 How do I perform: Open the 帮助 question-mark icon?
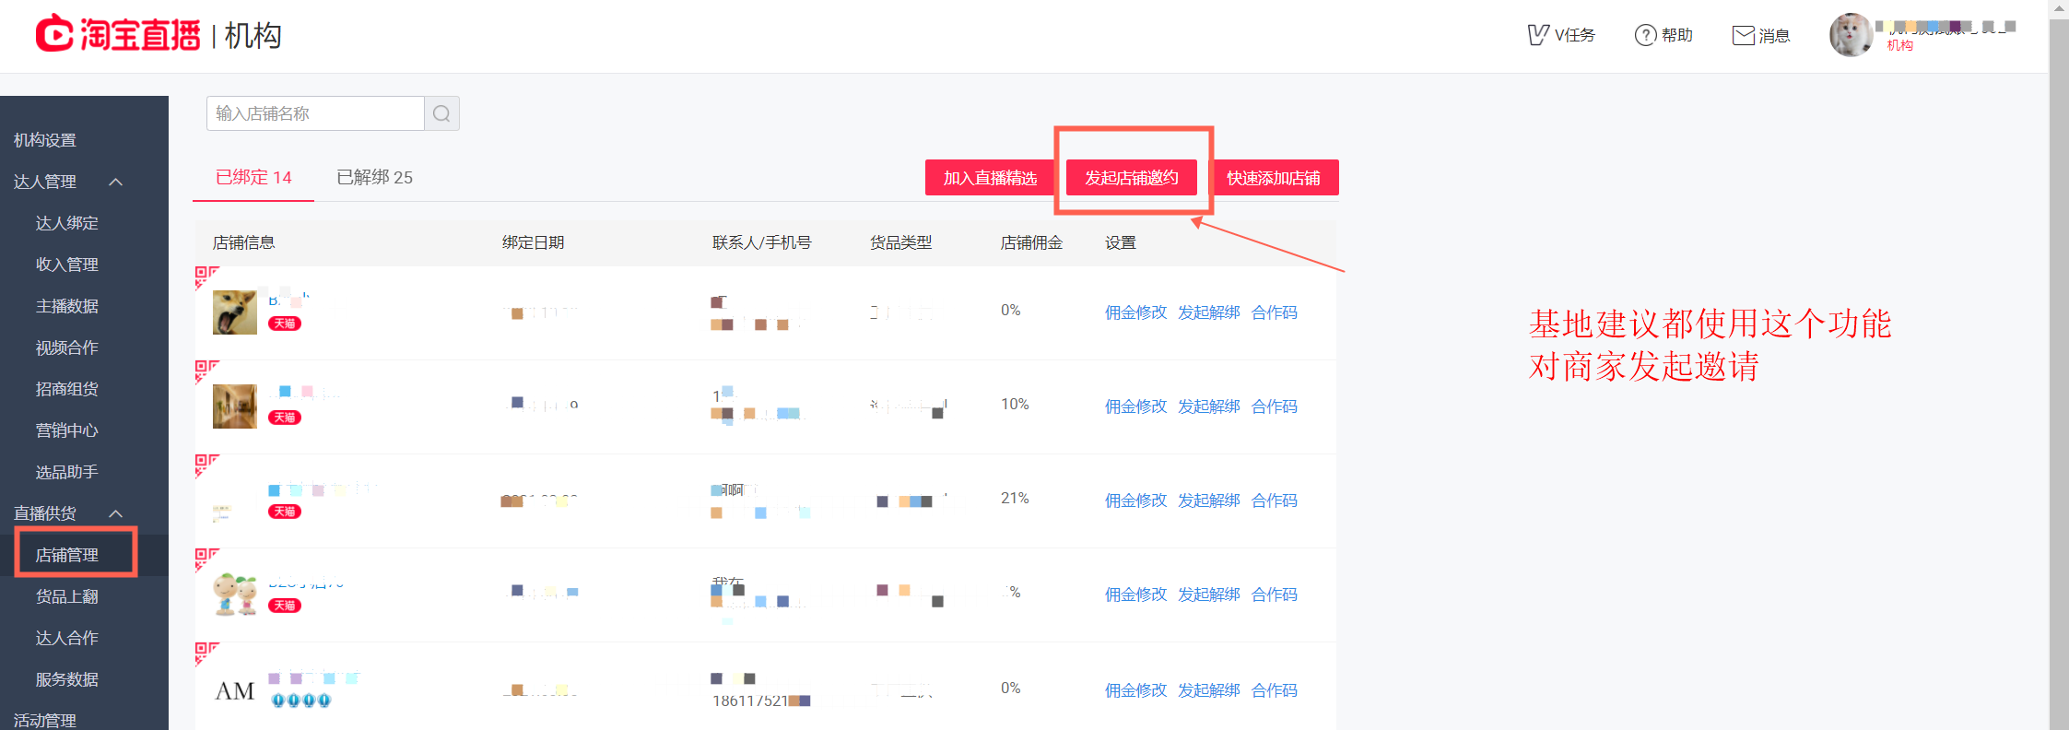(1645, 35)
